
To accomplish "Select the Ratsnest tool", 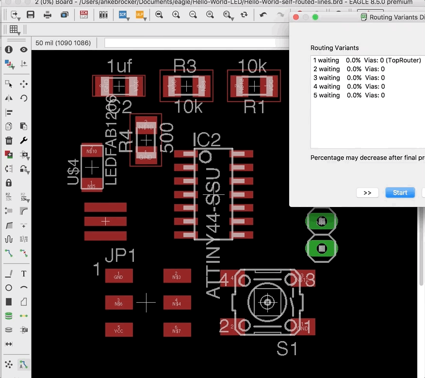I will coord(9,364).
